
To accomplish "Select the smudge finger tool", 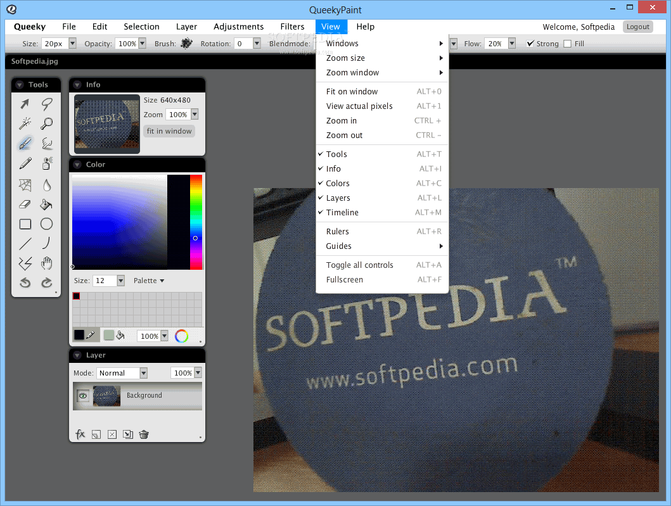I will [x=47, y=143].
